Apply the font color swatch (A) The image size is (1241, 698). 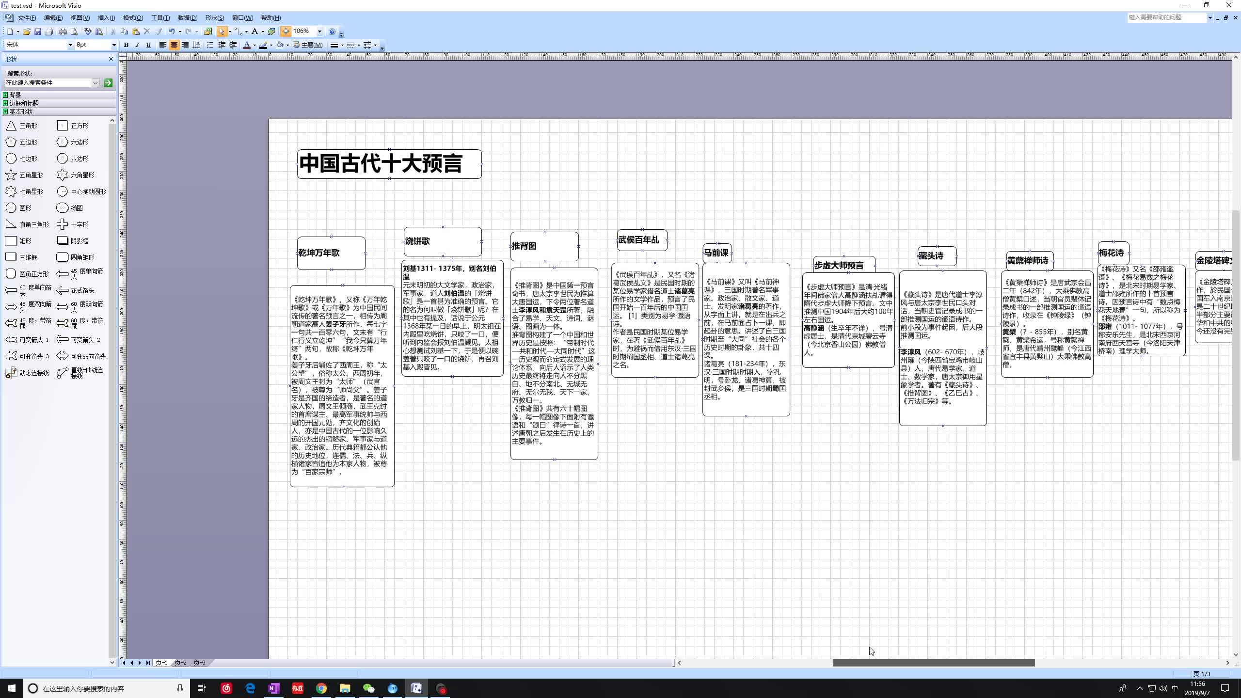247,45
